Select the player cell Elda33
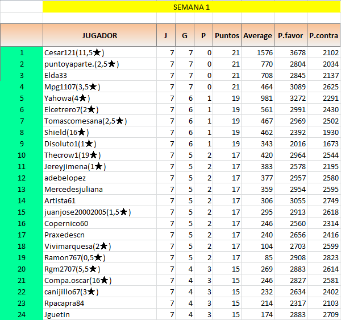 coord(56,76)
